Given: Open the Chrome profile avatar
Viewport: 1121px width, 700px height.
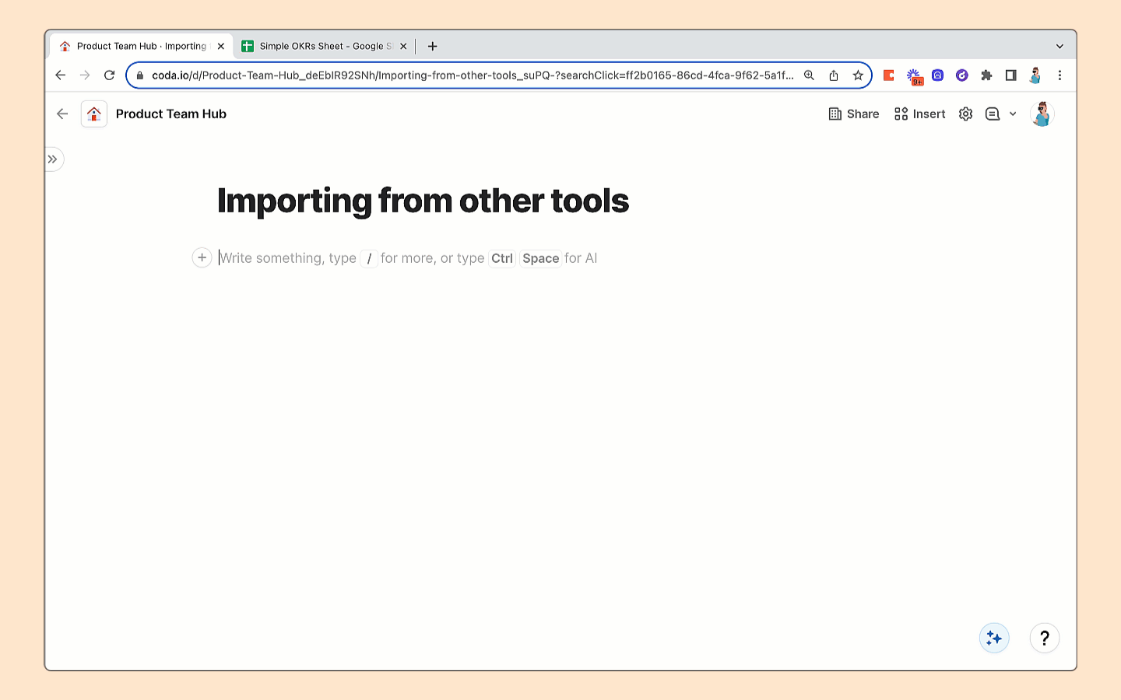Looking at the screenshot, I should coord(1035,75).
